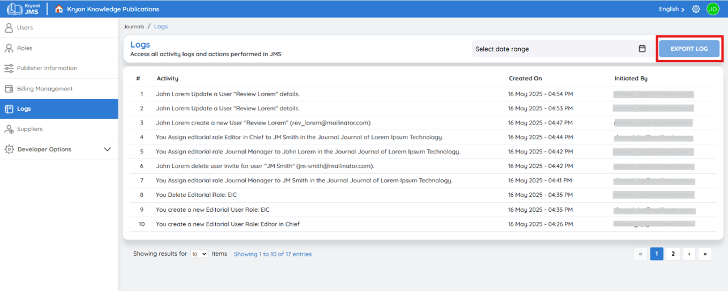Click the home icon beside Kryon Knowledge Publications
This screenshot has height=291, width=728.
coord(59,9)
